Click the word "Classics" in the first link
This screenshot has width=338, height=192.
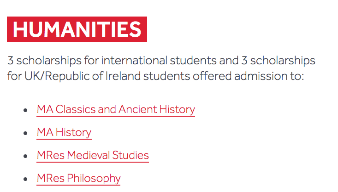pyautogui.click(x=76, y=109)
